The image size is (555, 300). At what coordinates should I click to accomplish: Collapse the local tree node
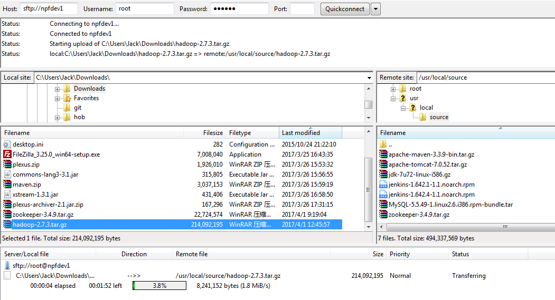click(403, 108)
